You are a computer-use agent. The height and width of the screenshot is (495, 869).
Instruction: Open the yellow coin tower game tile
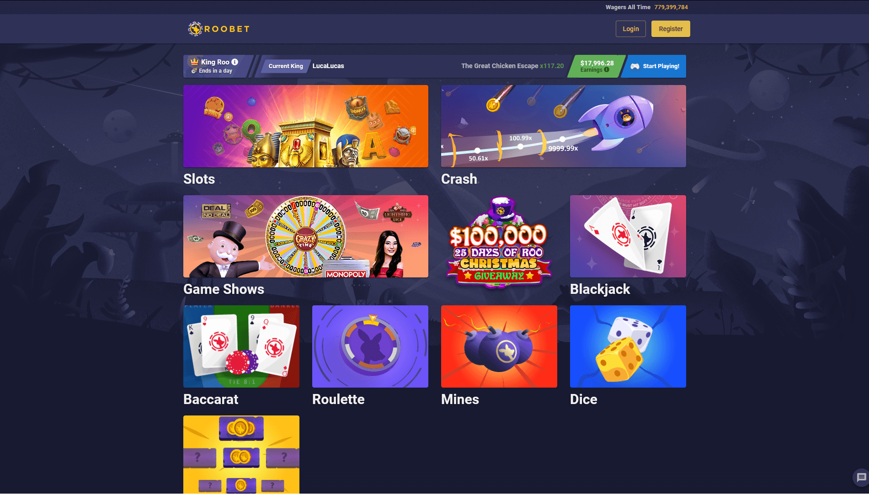(x=241, y=455)
